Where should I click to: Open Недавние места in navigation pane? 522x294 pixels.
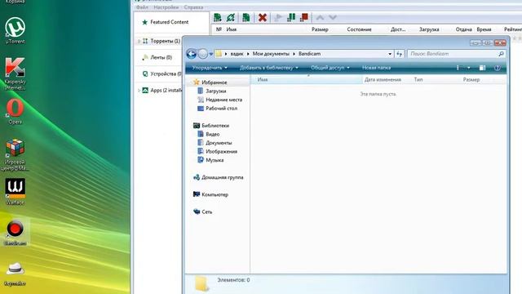(219, 100)
